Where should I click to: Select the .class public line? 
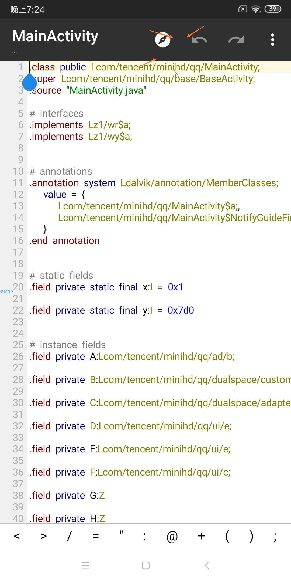click(x=145, y=67)
